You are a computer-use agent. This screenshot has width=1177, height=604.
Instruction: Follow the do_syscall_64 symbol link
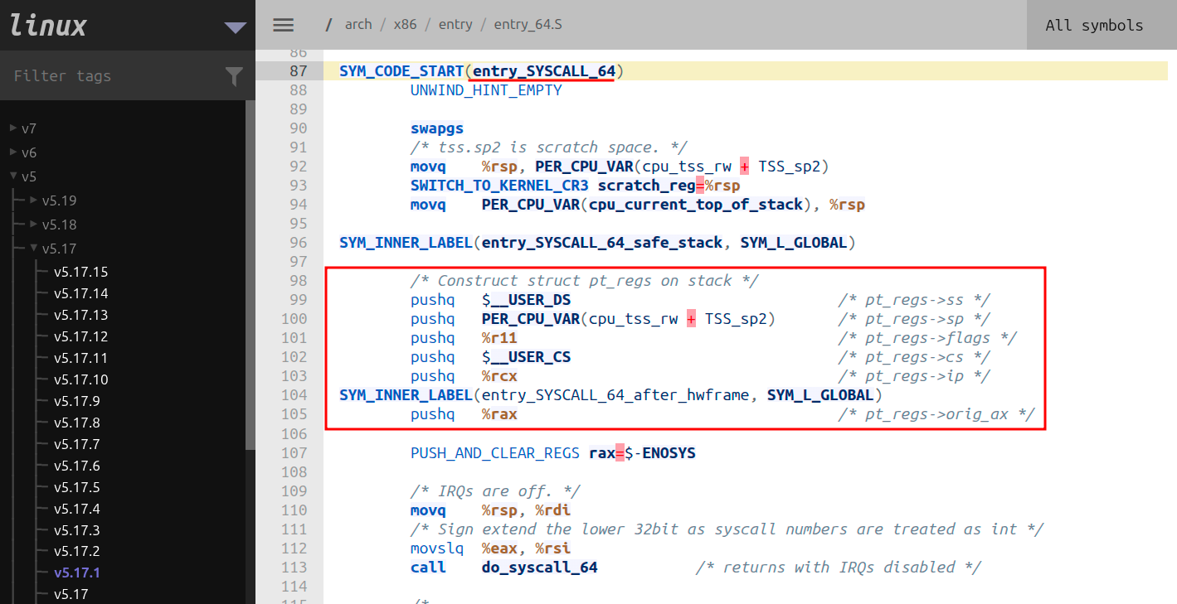539,568
